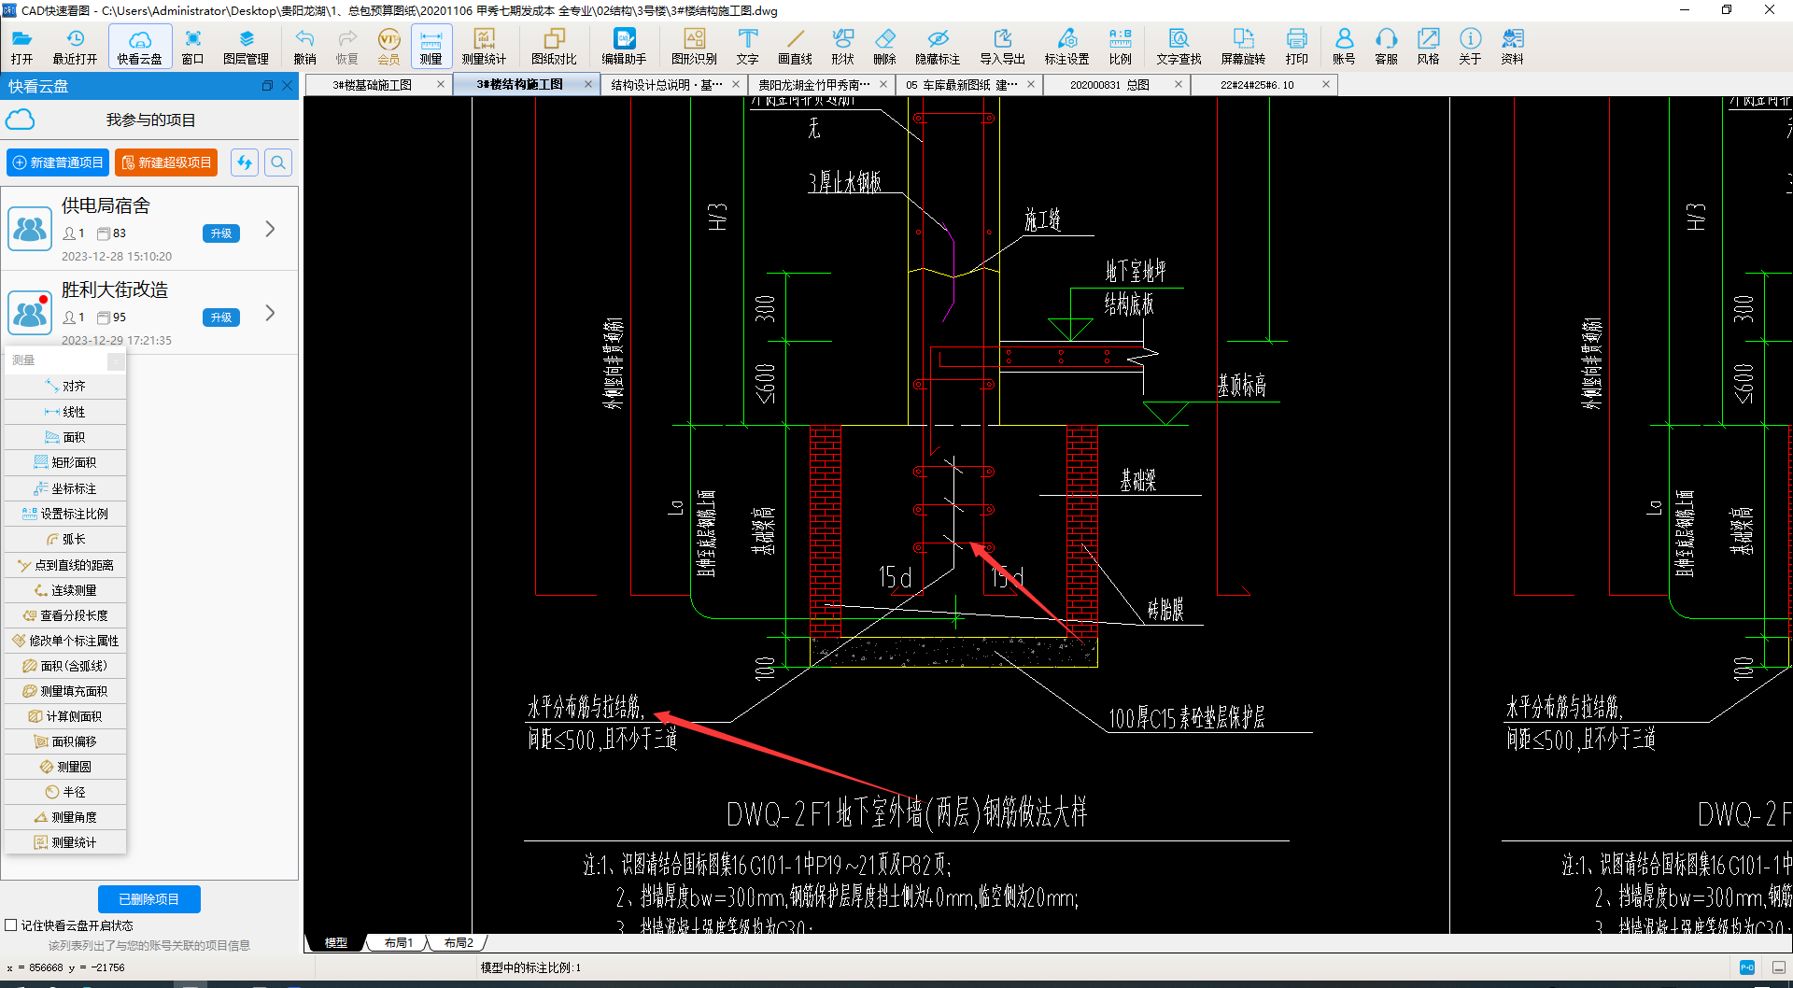1793x988 pixels.
Task: Select the 测量 measure tool in toolbar
Action: click(431, 46)
